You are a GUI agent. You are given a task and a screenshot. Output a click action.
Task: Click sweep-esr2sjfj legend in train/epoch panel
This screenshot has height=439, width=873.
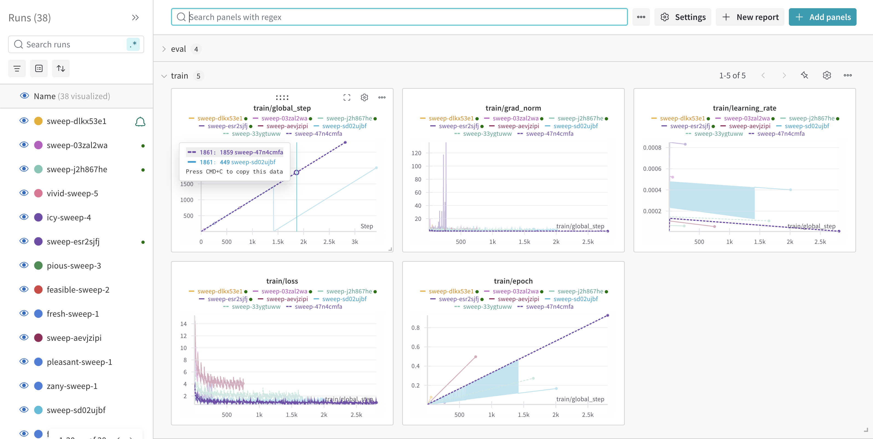point(458,299)
